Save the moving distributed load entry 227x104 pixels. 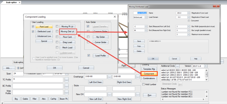[x=139, y=41]
